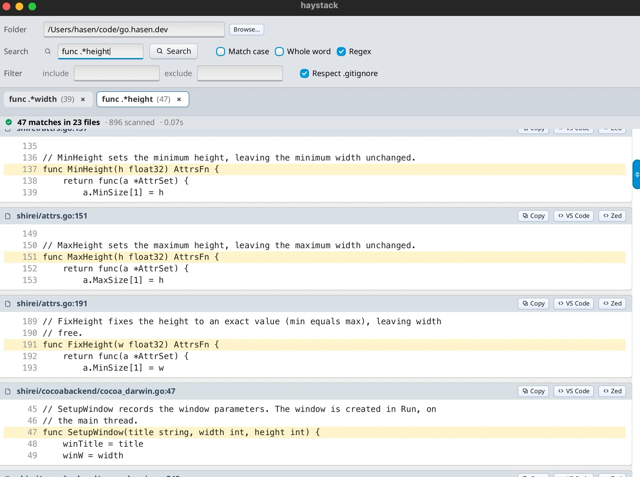Viewport: 640px width, 477px height.
Task: Open shirei/cocoabackend/cocoa_darwin.go:47 header
Action: [96, 391]
